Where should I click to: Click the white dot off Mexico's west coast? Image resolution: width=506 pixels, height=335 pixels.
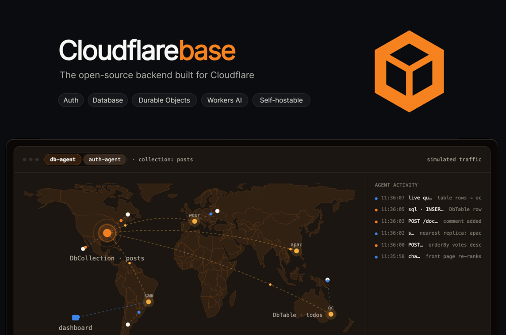point(83,249)
